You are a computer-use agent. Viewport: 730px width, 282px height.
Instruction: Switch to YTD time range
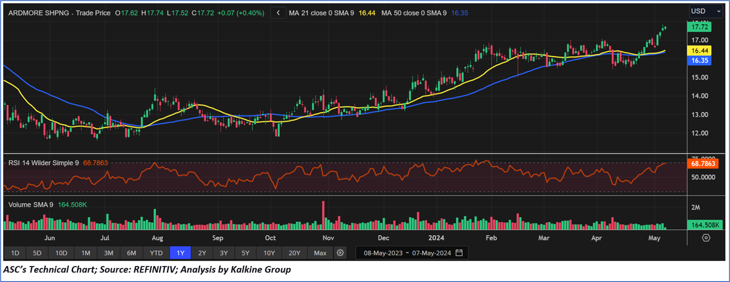(156, 253)
